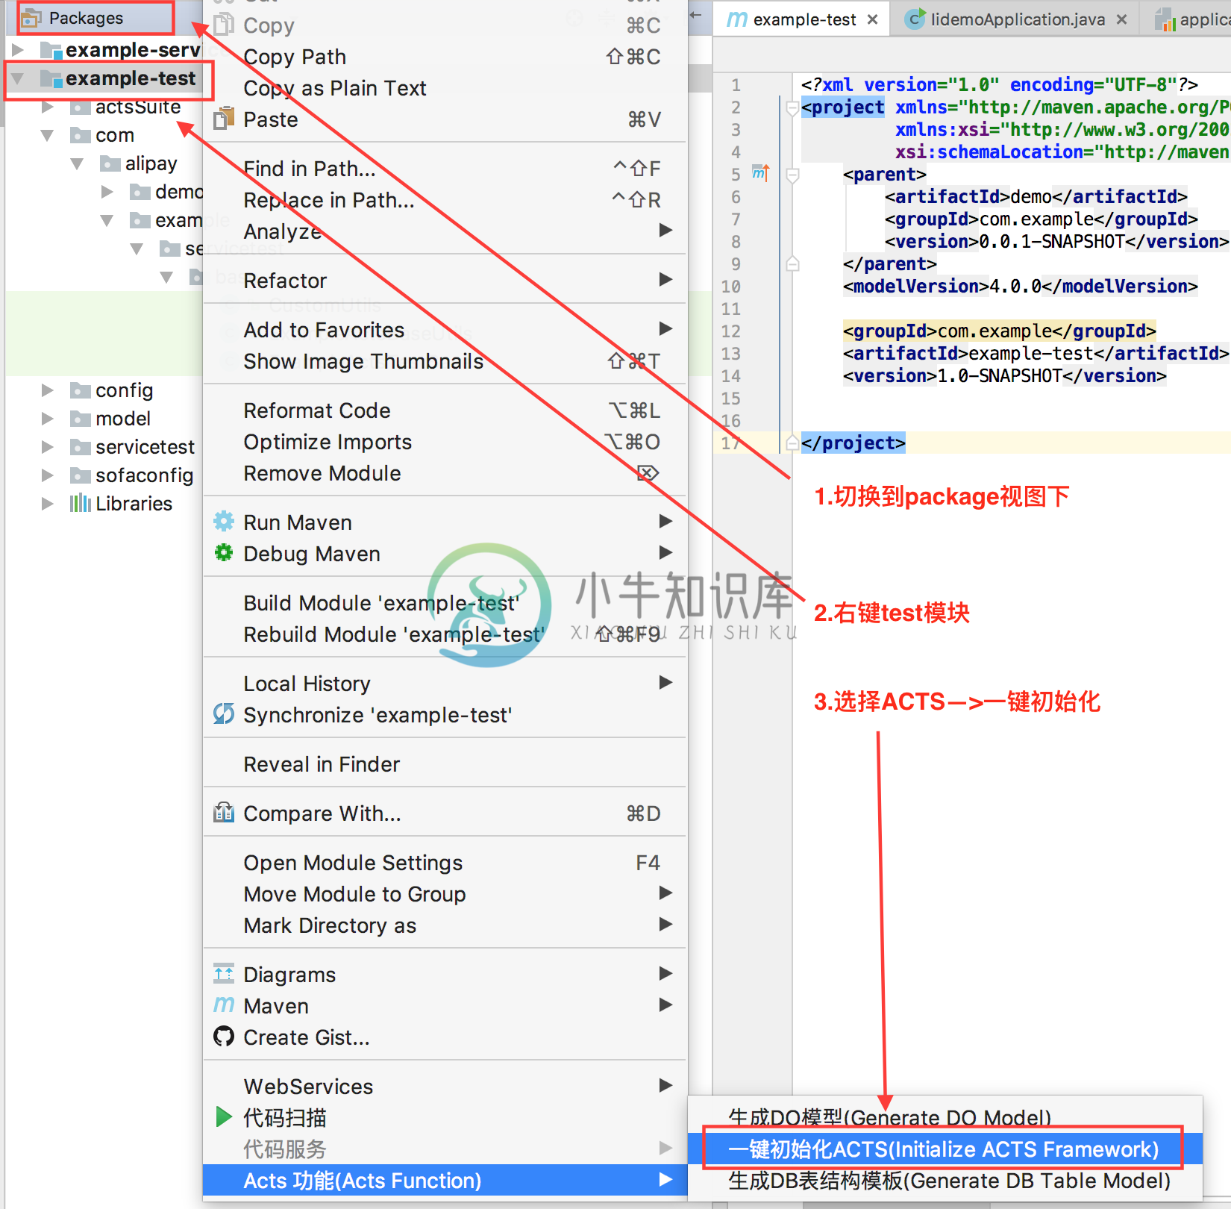Image resolution: width=1231 pixels, height=1209 pixels.
Task: Collapse the com package
Action: tap(47, 135)
